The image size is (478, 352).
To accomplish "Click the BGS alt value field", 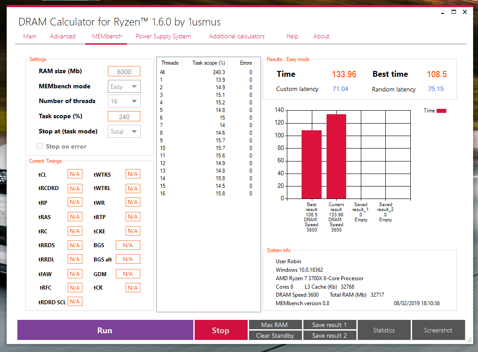I will click(128, 259).
